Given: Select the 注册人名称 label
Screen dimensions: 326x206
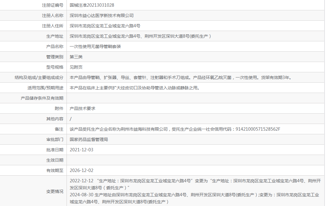Looking at the screenshot, I should (53, 15).
